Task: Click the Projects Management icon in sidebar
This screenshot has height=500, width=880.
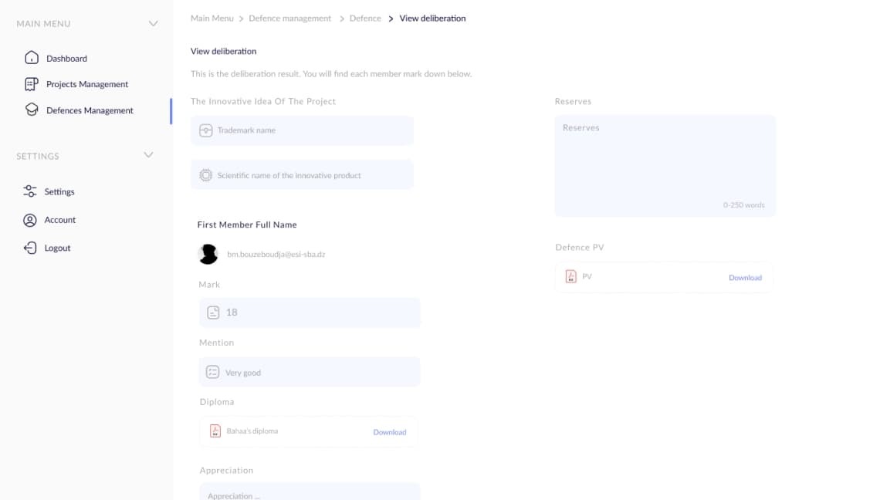Action: (32, 84)
